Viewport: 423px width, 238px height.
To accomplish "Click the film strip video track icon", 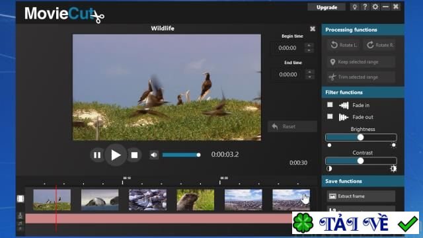I will 20,199.
